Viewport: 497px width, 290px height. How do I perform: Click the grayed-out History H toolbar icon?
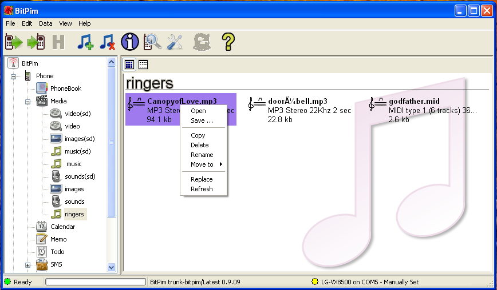(58, 42)
